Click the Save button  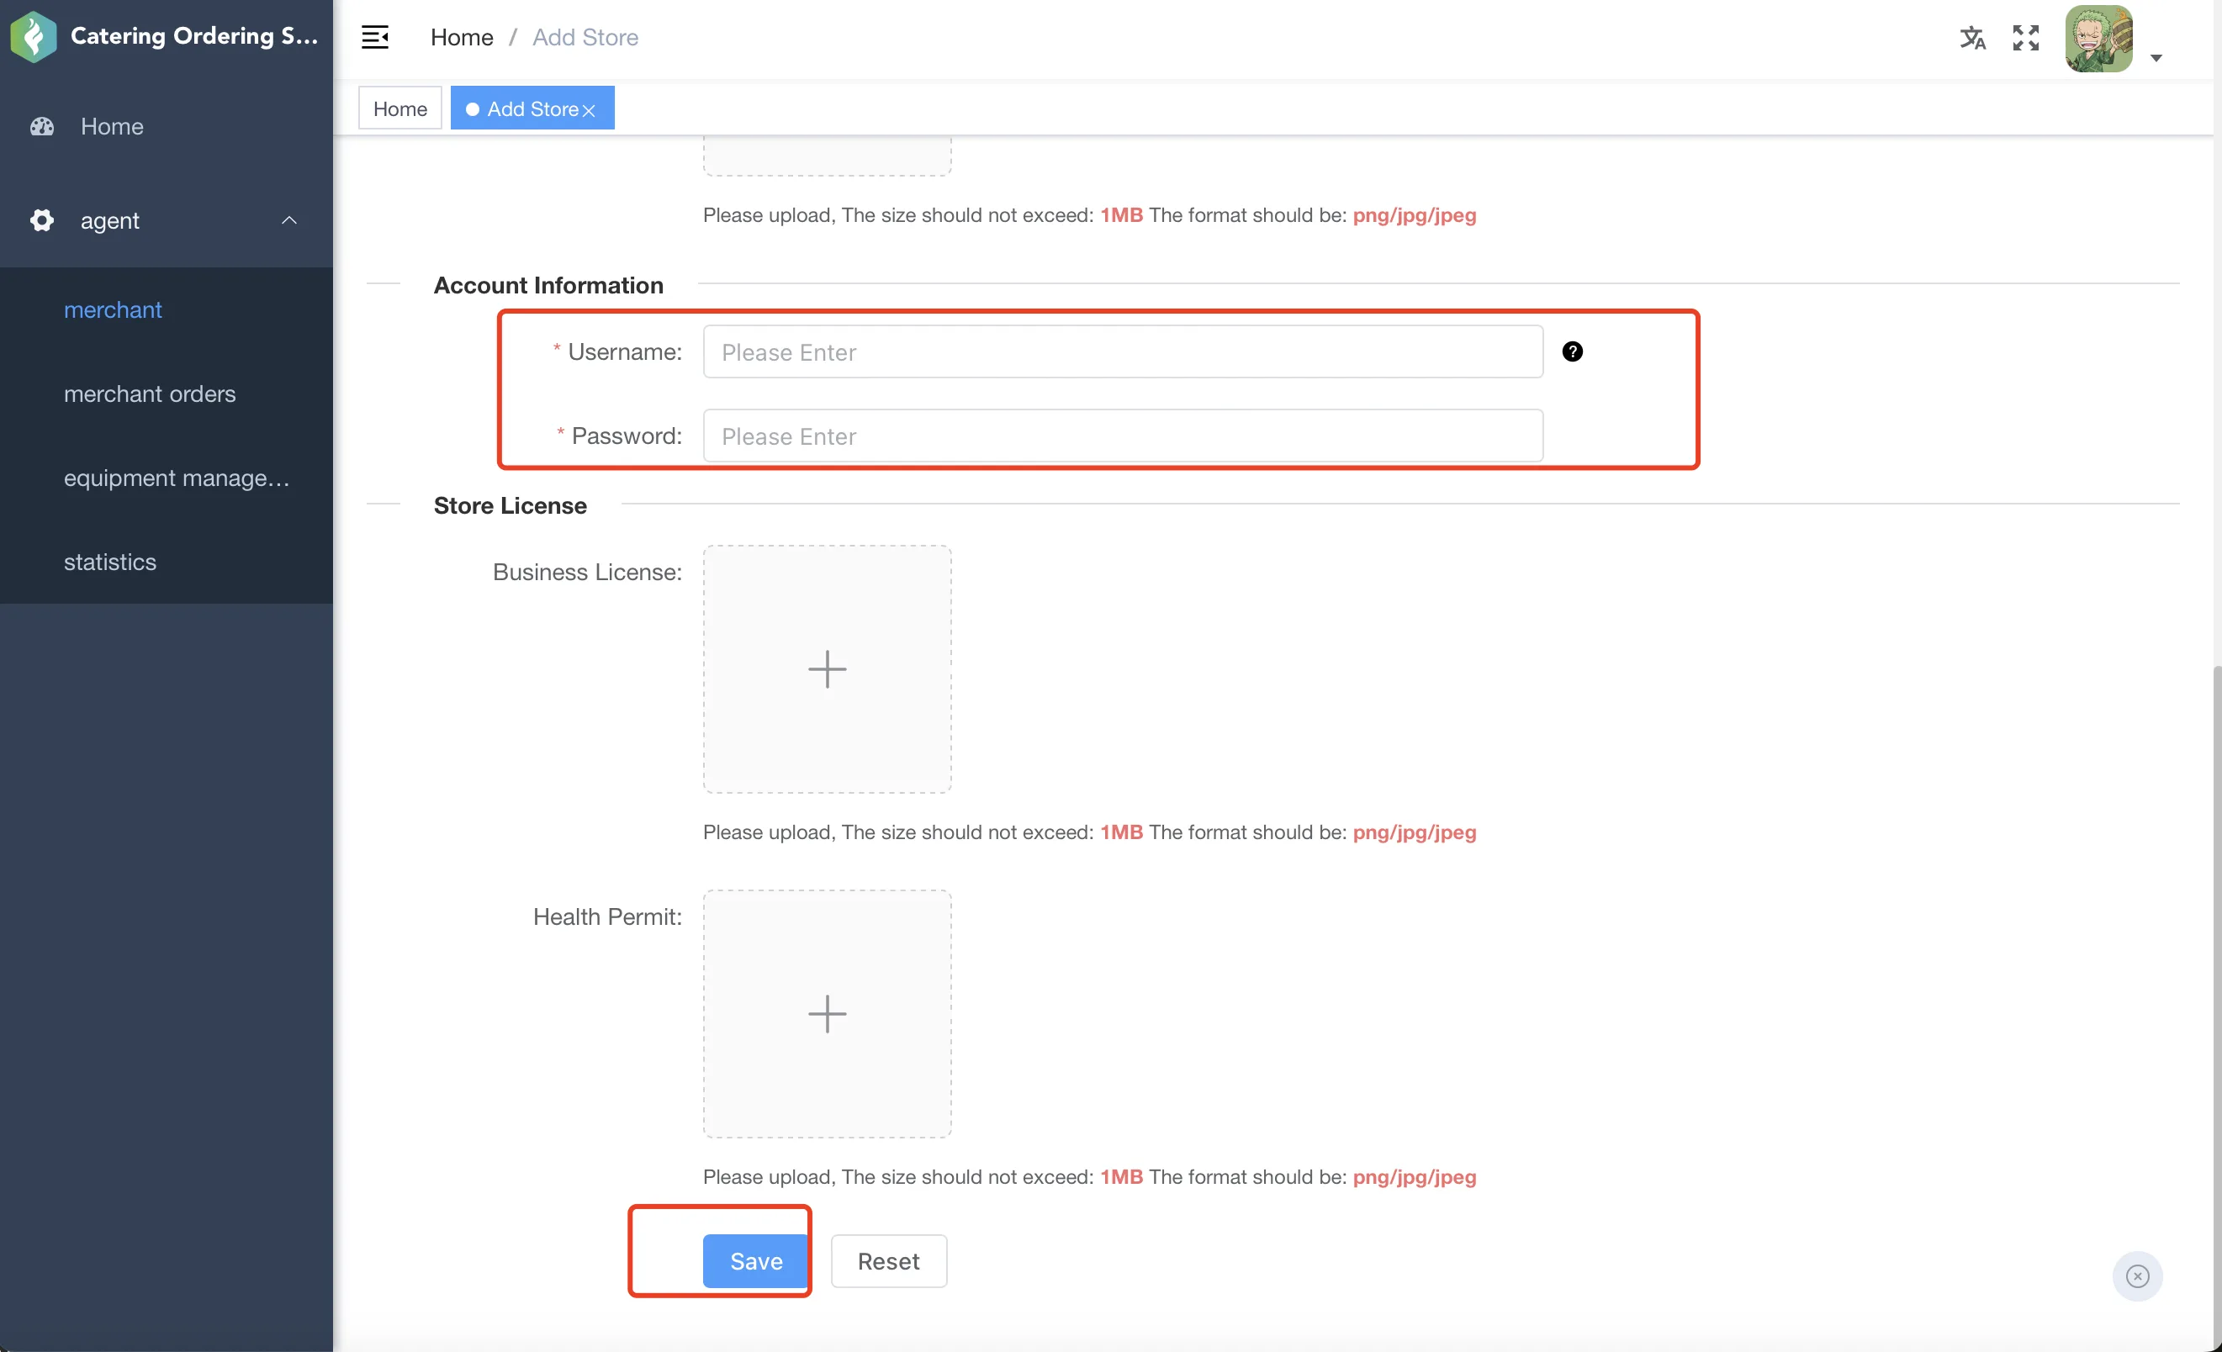coord(756,1261)
